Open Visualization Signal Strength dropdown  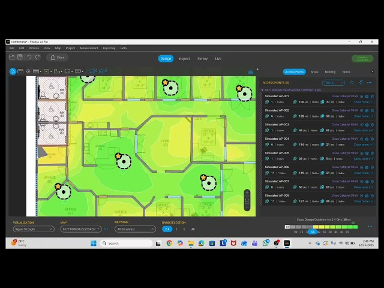(x=34, y=229)
